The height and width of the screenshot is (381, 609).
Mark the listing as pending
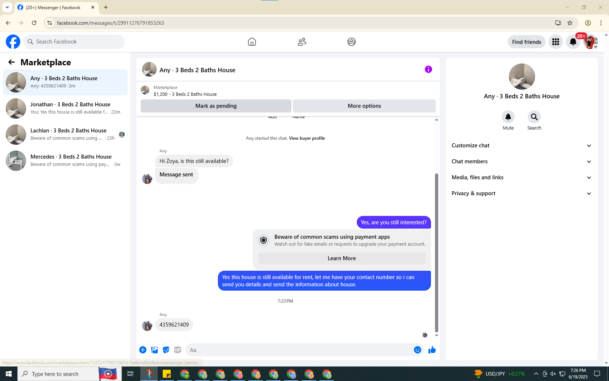pos(216,106)
